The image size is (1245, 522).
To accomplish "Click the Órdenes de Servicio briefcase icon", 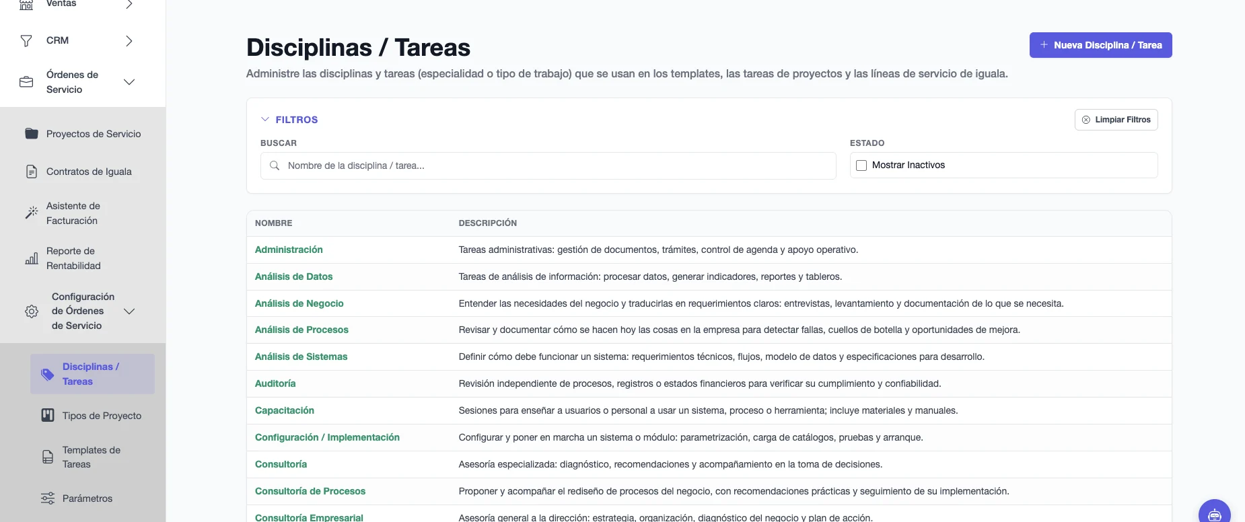I will click(26, 82).
